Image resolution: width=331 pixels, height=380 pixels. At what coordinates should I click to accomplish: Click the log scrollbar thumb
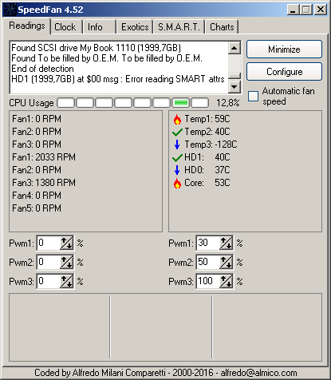tap(234, 76)
